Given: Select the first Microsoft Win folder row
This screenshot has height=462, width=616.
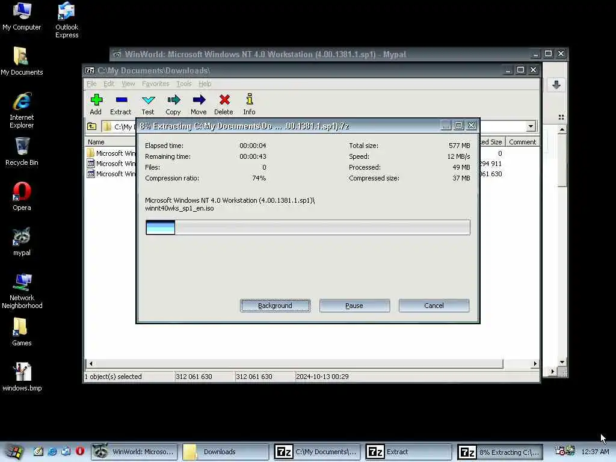Looking at the screenshot, I should click(x=111, y=153).
